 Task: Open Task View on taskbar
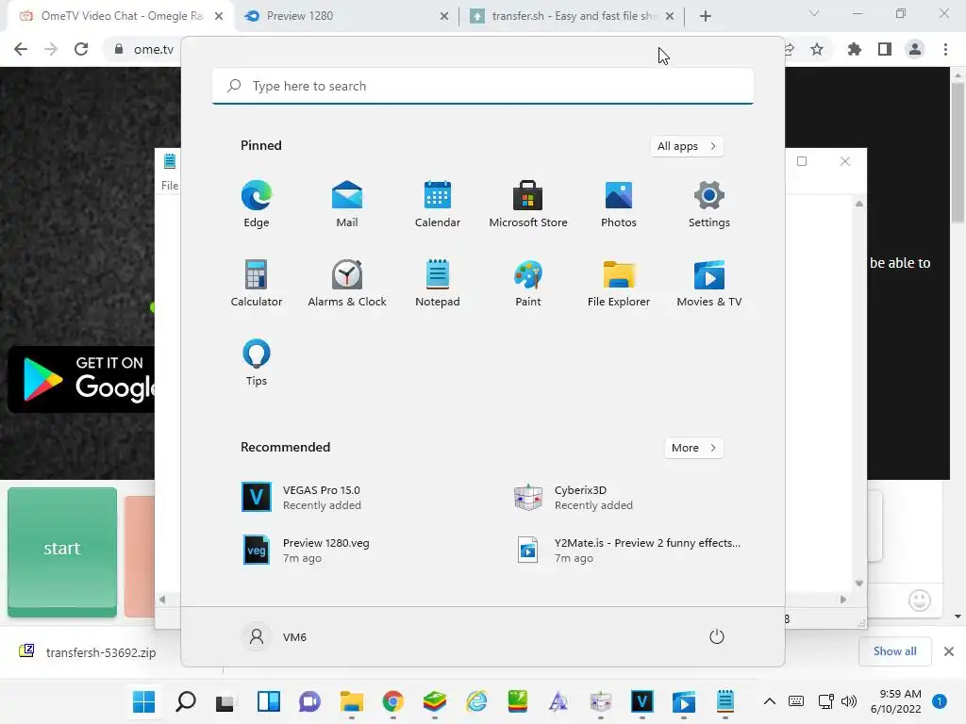click(225, 701)
